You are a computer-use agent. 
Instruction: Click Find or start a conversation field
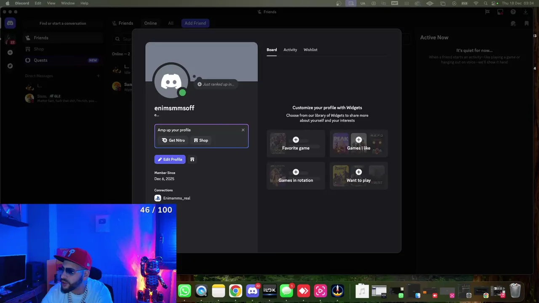pyautogui.click(x=63, y=24)
